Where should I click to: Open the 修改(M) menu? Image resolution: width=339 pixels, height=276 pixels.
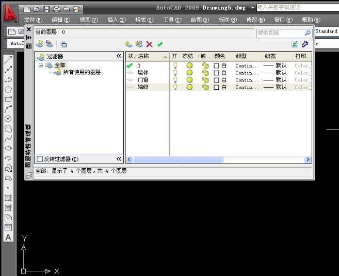tap(256, 20)
